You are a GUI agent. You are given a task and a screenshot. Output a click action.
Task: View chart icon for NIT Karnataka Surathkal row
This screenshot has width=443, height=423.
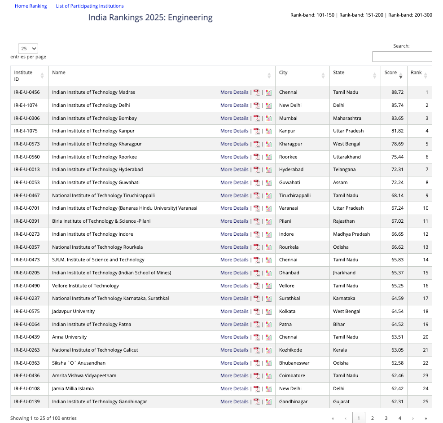pos(268,298)
